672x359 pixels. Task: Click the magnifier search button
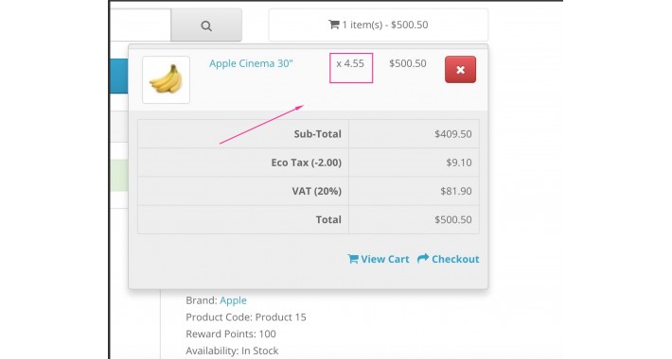[206, 26]
